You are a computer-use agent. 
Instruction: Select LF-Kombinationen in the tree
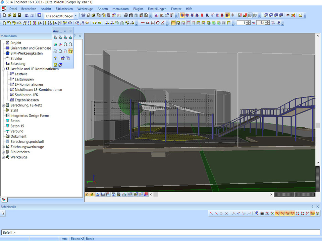coord(29,84)
